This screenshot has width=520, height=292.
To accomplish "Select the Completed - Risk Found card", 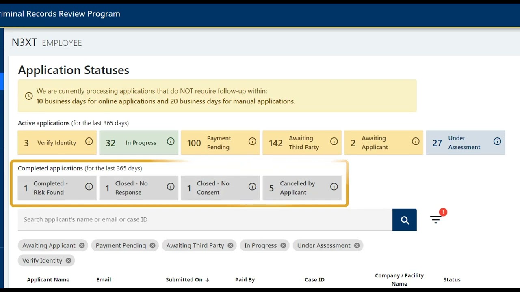I will pos(51,188).
